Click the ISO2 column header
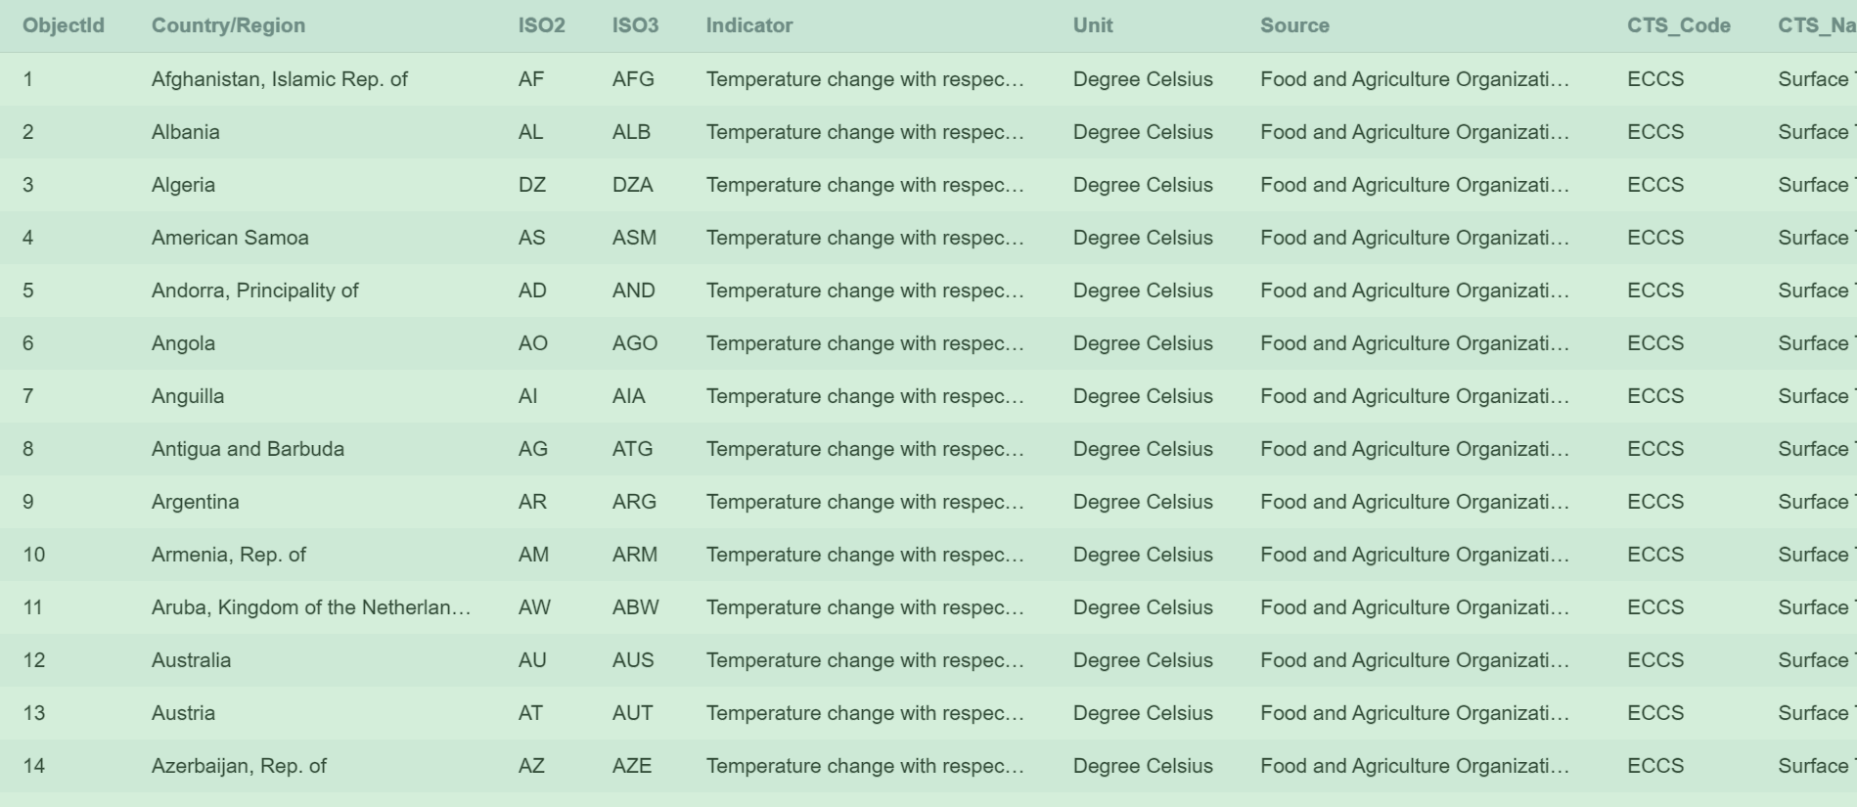 (x=541, y=25)
